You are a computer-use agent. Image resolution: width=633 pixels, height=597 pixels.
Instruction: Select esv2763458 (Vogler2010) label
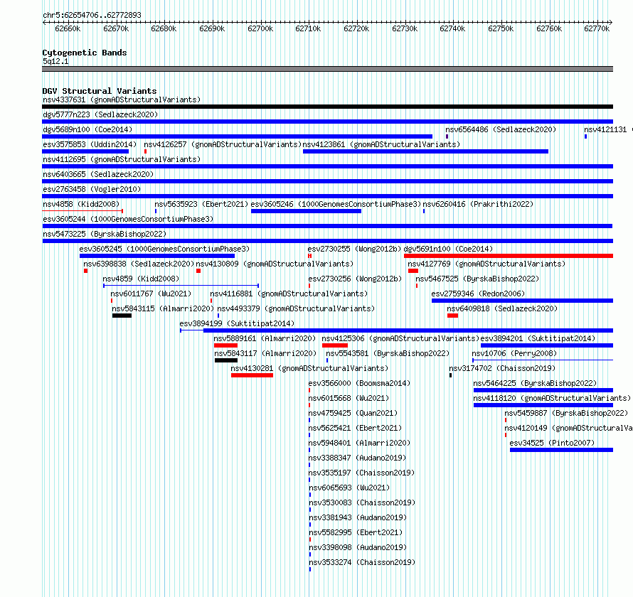[x=92, y=189]
